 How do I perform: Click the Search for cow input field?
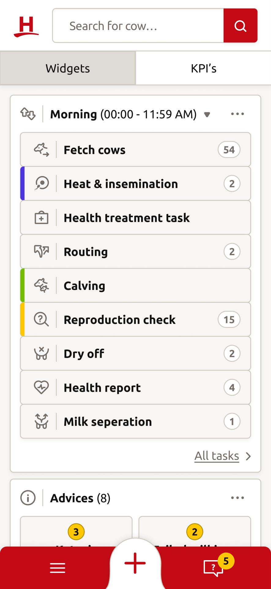tap(138, 26)
